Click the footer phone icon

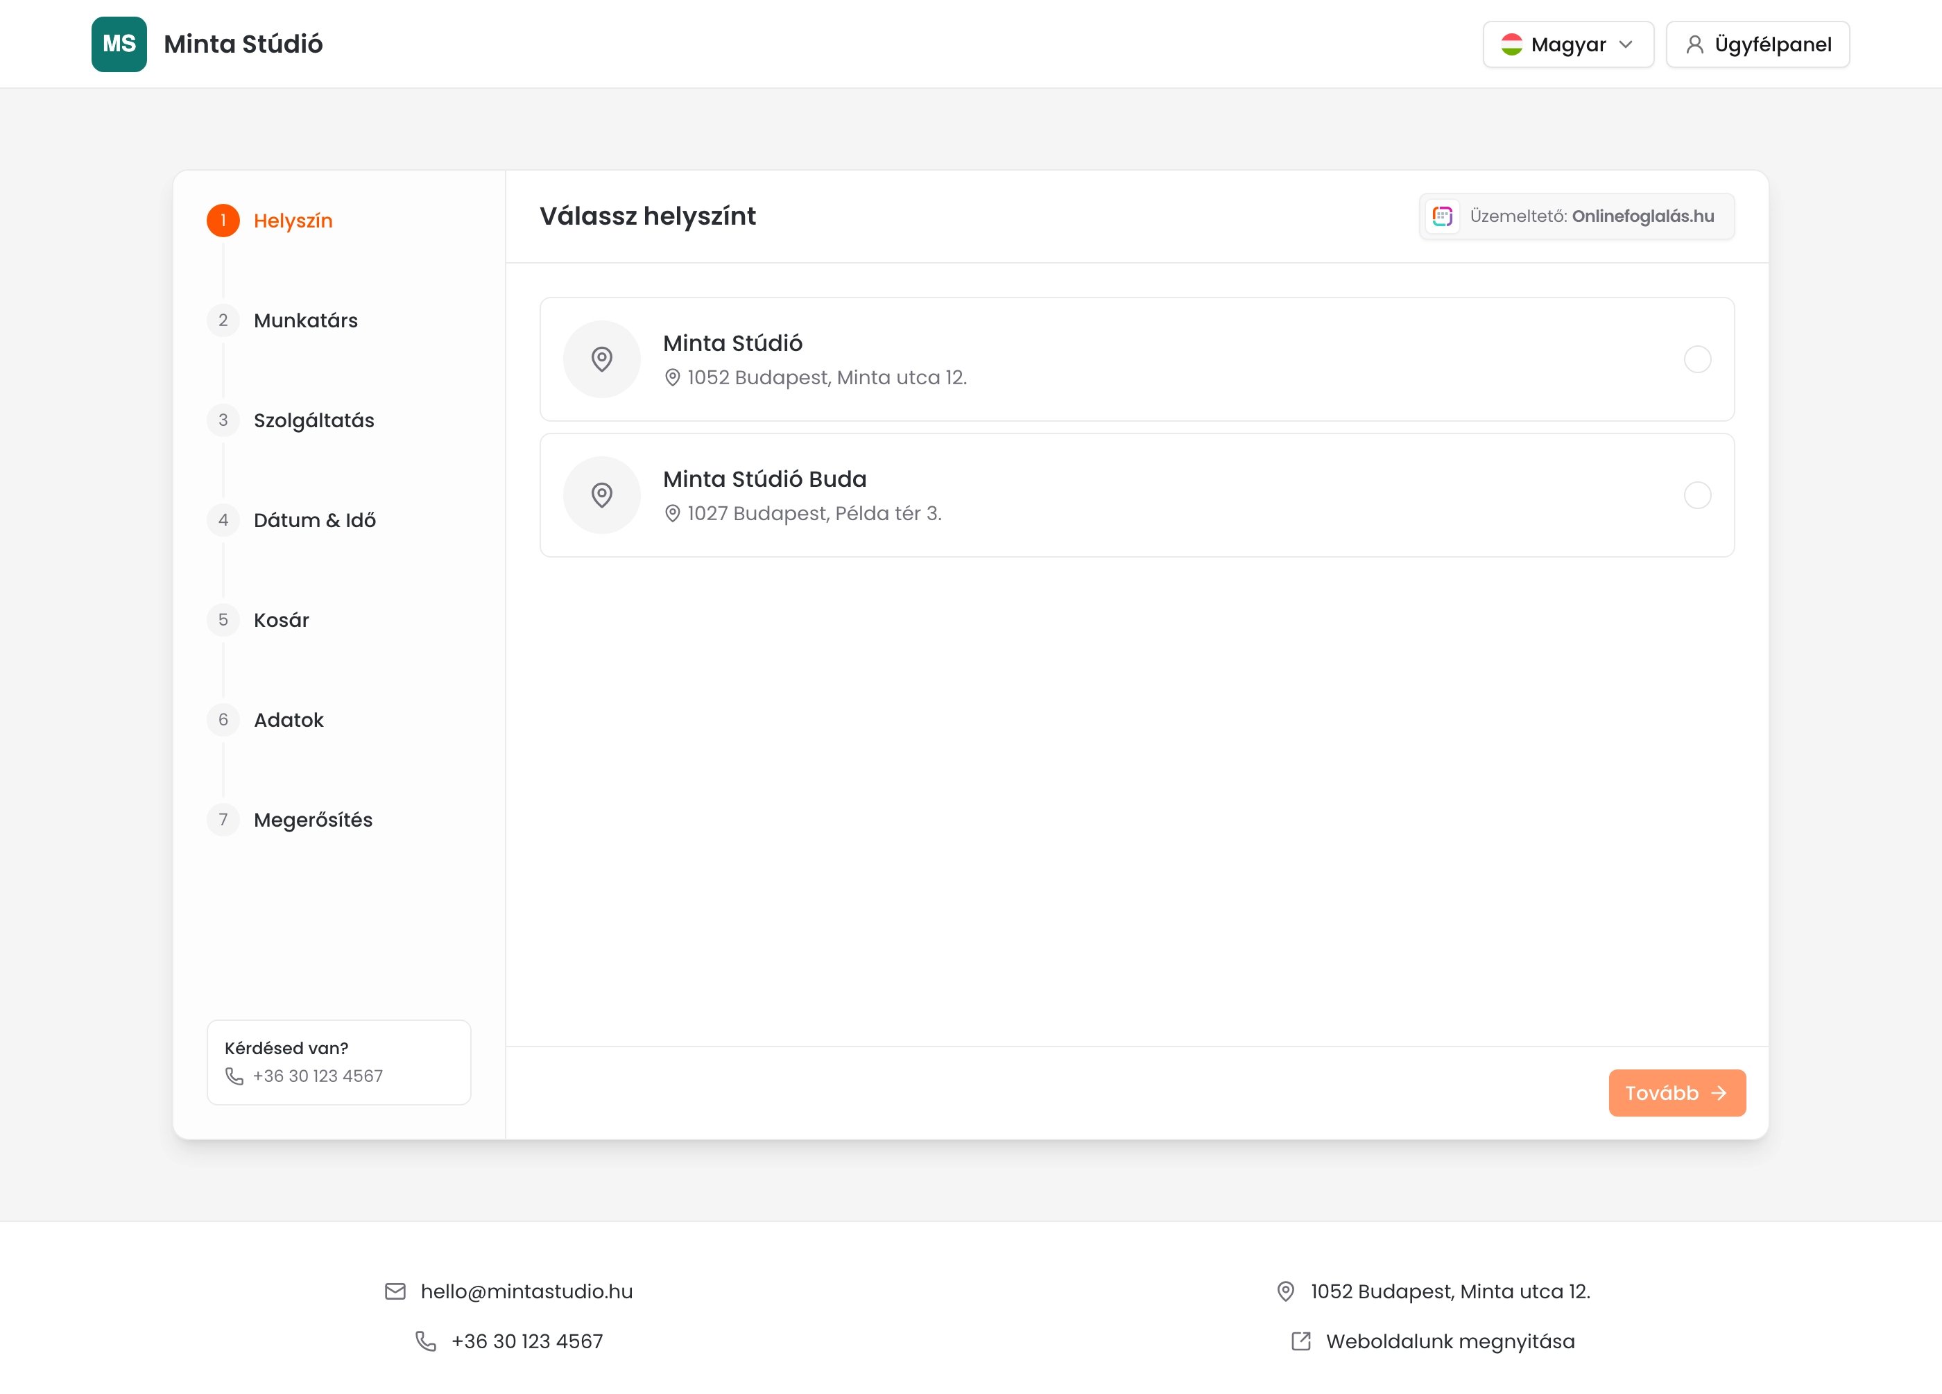426,1341
